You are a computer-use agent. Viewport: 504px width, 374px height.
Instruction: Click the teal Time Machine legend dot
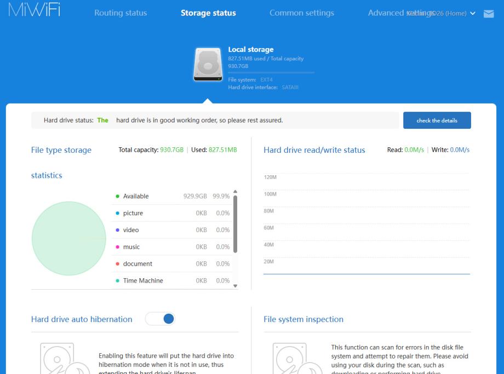[117, 280]
